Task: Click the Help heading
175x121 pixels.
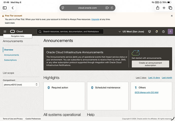Action: (91, 115)
